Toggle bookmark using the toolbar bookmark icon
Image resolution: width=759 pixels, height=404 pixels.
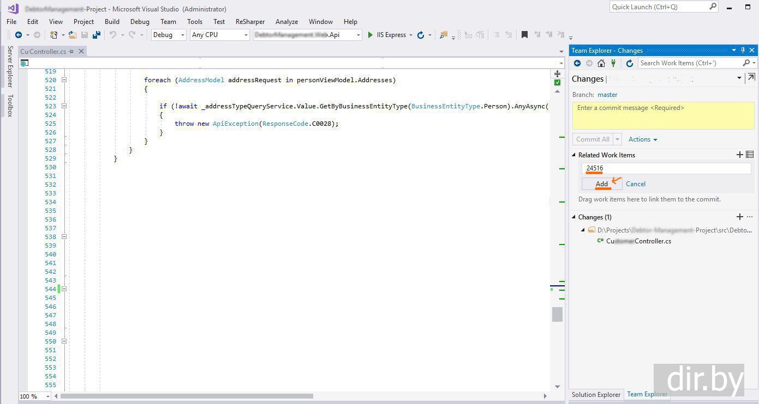524,35
